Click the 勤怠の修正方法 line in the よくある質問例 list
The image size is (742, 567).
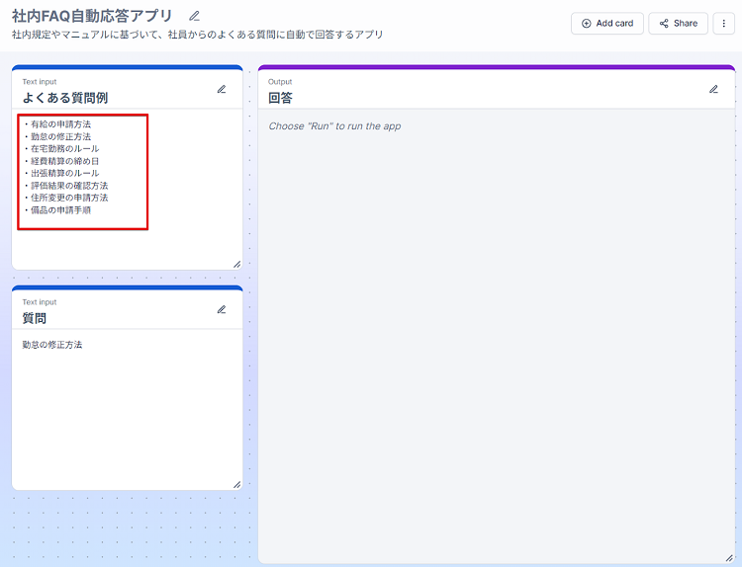pos(57,136)
